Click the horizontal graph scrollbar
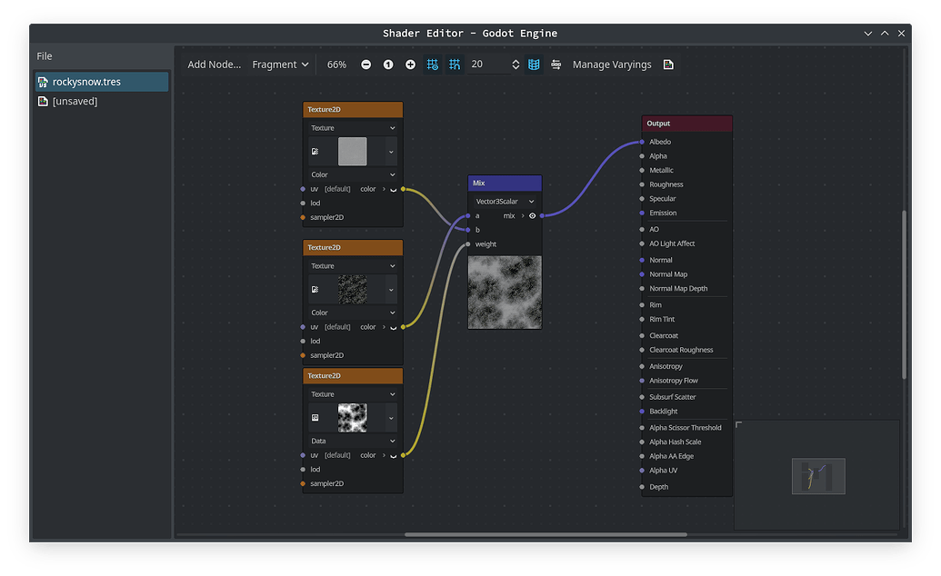 coord(546,534)
